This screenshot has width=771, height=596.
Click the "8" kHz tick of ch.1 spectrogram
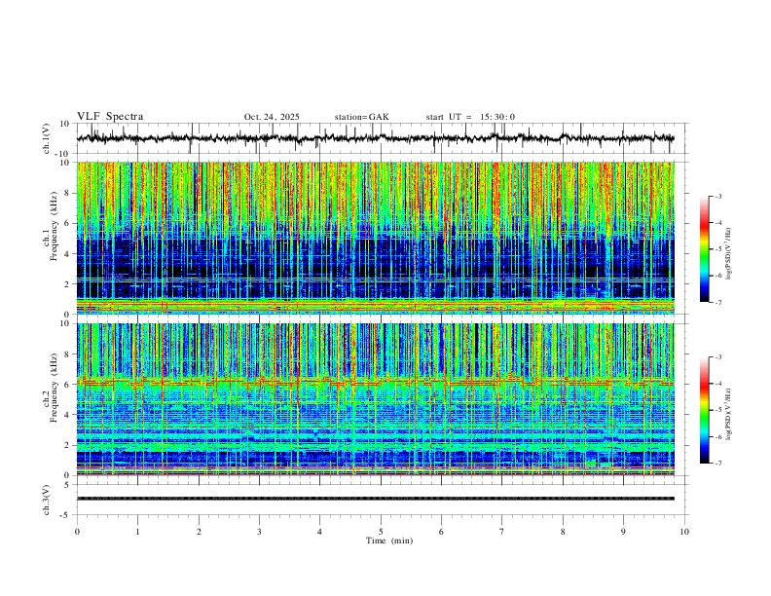[x=68, y=193]
